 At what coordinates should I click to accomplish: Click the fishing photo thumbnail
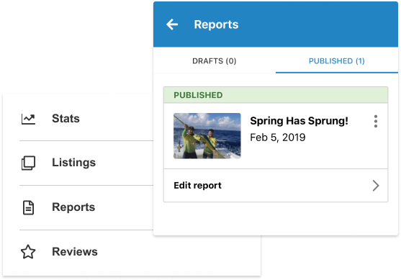pos(207,136)
